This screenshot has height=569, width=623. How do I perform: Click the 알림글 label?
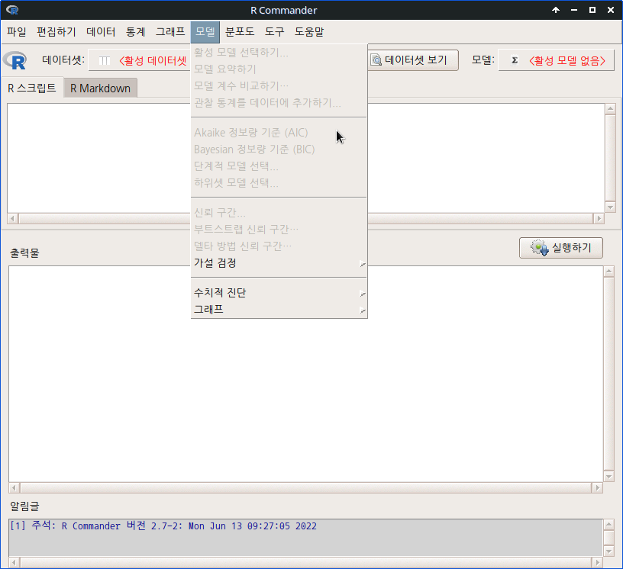(x=24, y=506)
